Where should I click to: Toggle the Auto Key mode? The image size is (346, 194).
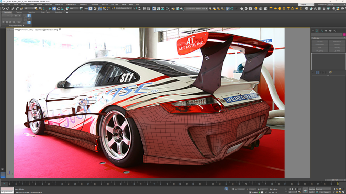[312, 189]
